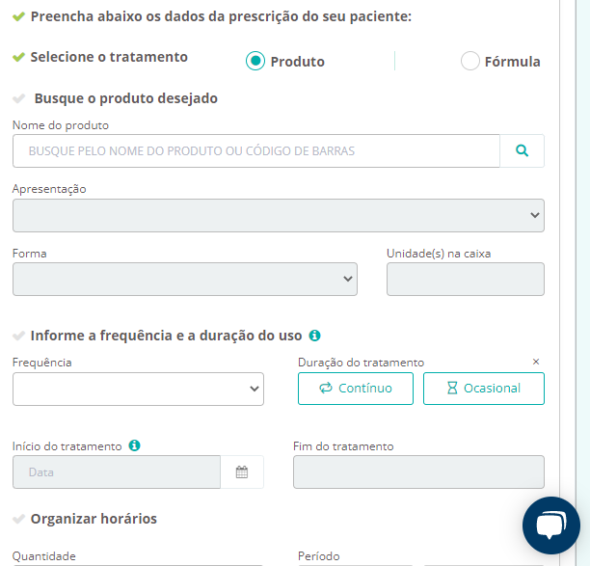Select the Produto radio option
590x566 pixels.
255,61
